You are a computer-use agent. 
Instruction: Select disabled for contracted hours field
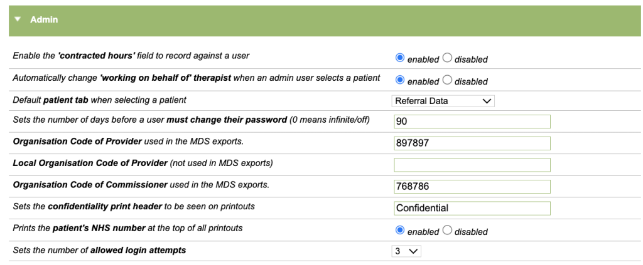(x=447, y=58)
